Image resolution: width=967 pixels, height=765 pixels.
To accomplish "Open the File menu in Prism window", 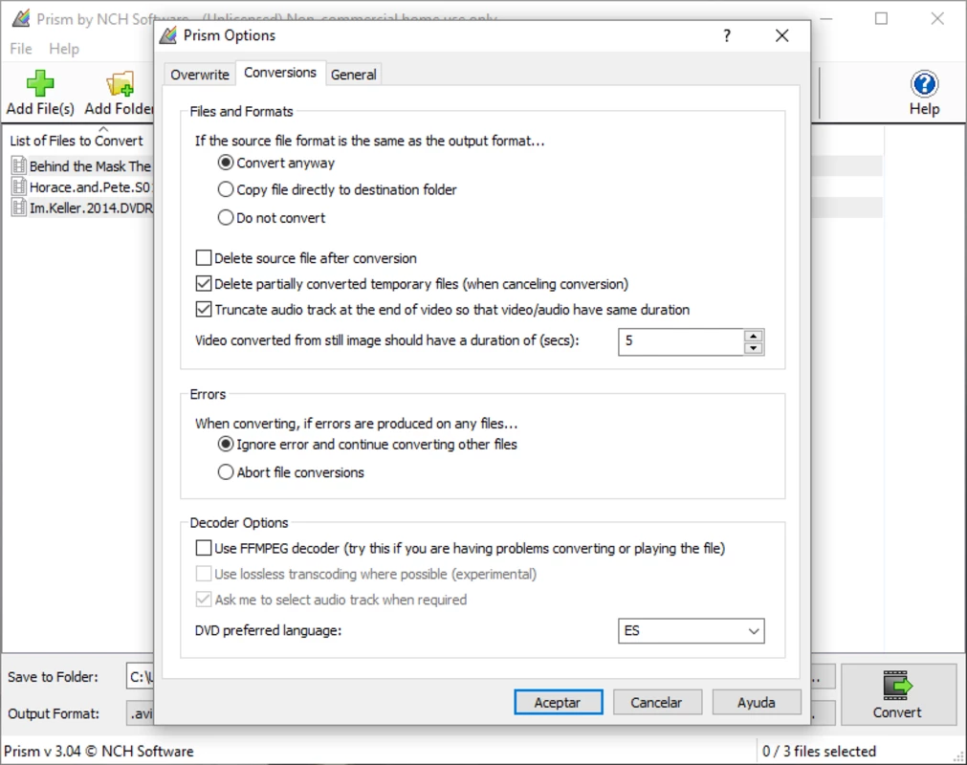I will click(21, 49).
